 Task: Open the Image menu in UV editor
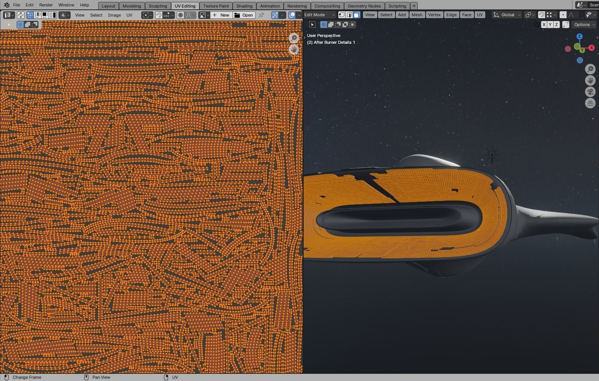tap(114, 15)
